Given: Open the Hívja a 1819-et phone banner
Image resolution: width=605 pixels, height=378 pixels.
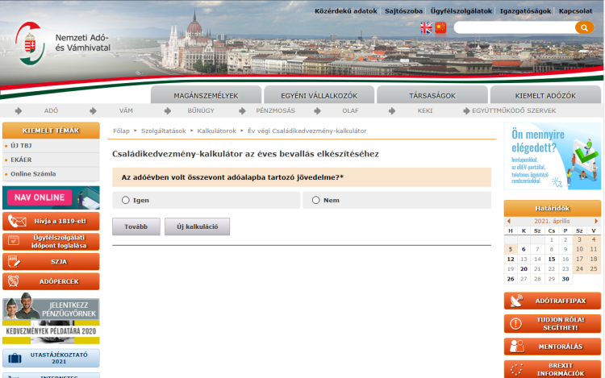Looking at the screenshot, I should (x=51, y=221).
